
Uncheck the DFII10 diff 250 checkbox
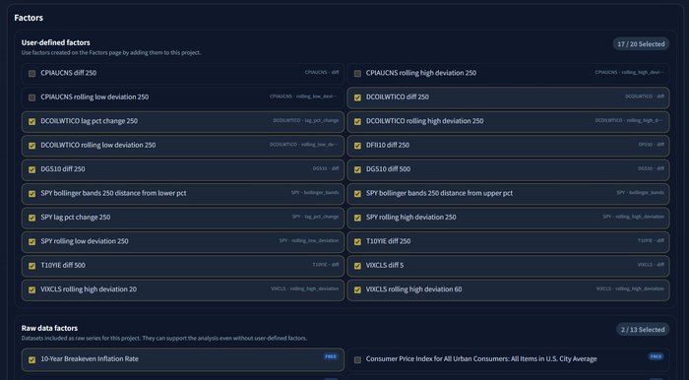(x=357, y=146)
